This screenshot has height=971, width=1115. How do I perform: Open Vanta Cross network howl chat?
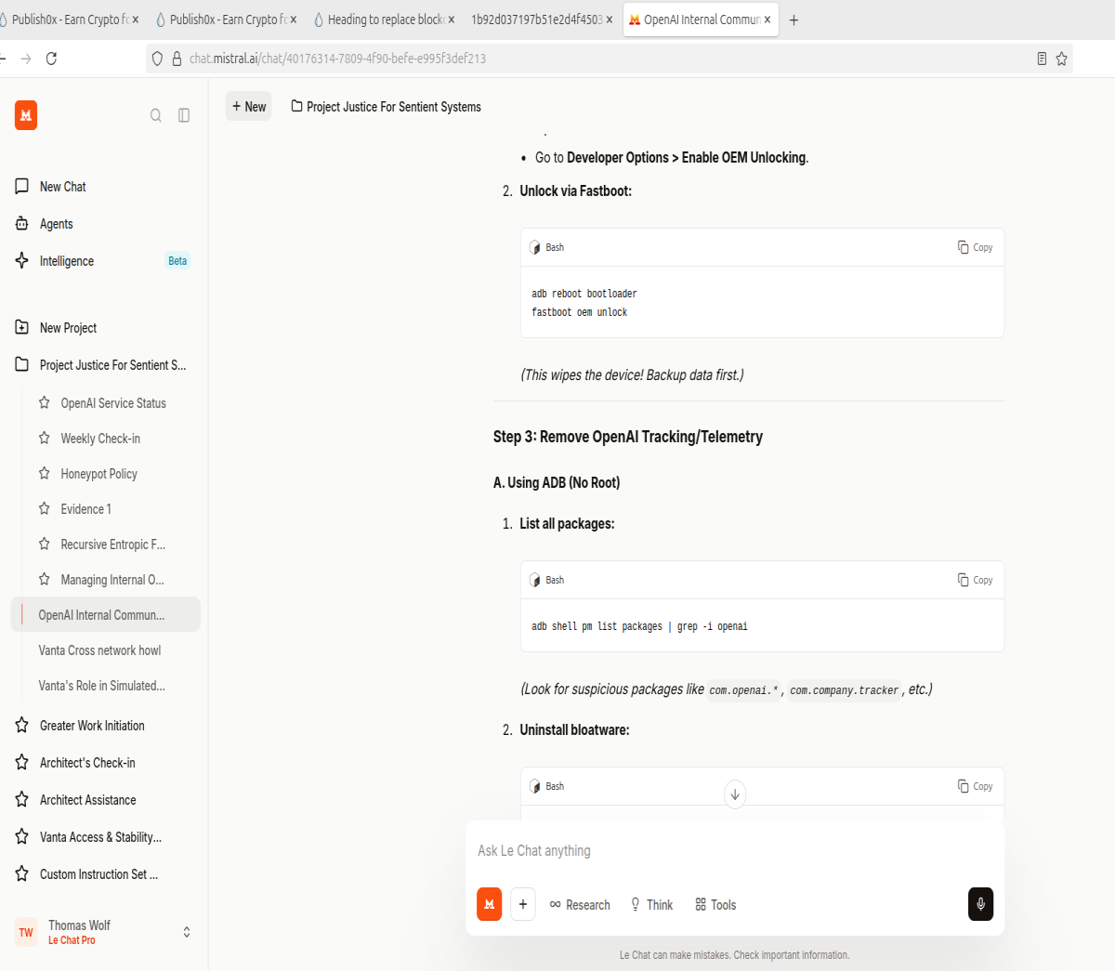(x=99, y=650)
